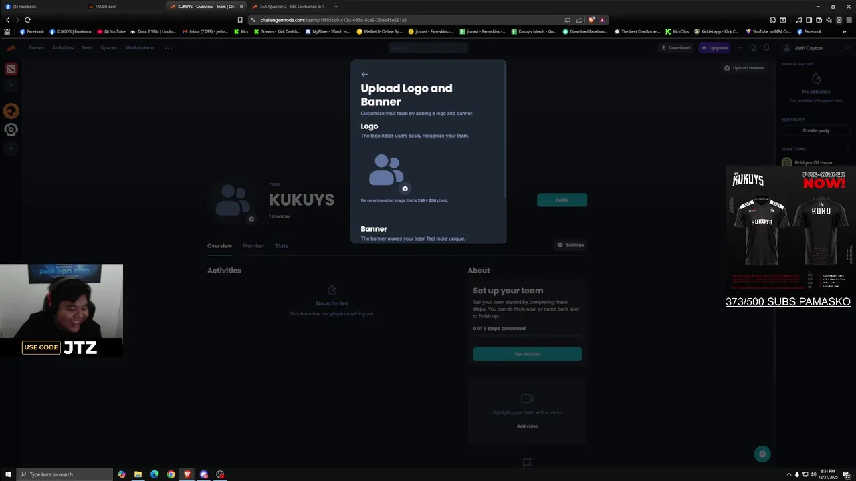The width and height of the screenshot is (856, 481).
Task: Open a new browser tab
Action: (x=336, y=7)
